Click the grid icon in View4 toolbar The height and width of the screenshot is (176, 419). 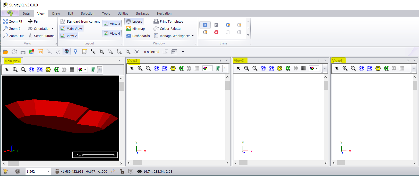(402, 68)
